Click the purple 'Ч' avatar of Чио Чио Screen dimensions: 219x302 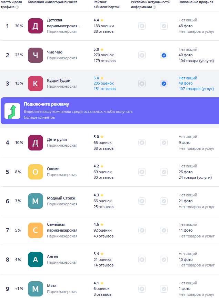pyautogui.click(x=36, y=55)
